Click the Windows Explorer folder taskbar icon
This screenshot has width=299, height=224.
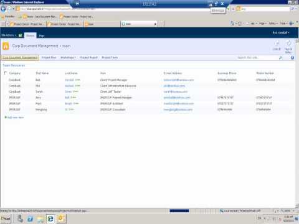40,218
